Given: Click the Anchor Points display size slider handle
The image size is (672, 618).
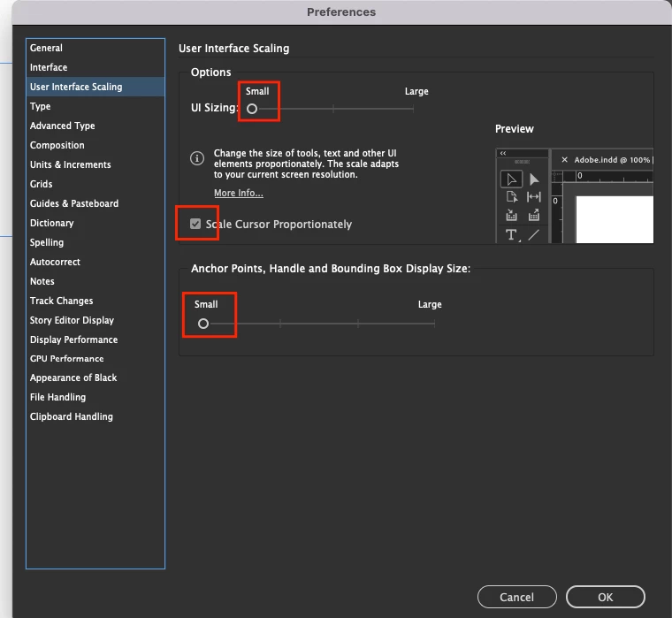Looking at the screenshot, I should [203, 324].
